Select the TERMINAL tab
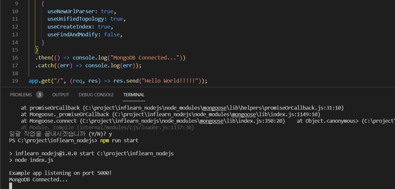 click(x=134, y=95)
